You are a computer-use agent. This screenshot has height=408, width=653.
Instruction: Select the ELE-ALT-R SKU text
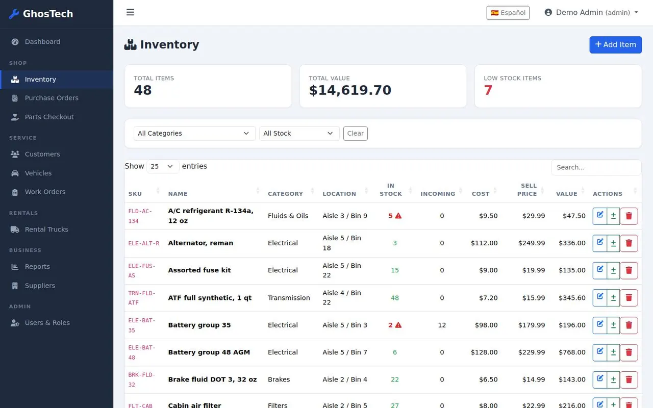[144, 243]
